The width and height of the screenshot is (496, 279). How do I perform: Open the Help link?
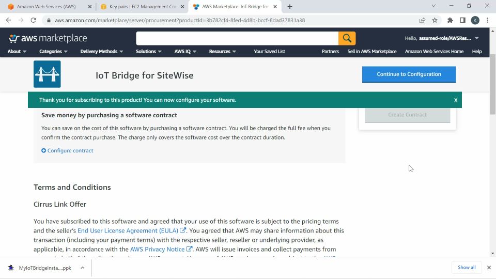click(x=477, y=51)
